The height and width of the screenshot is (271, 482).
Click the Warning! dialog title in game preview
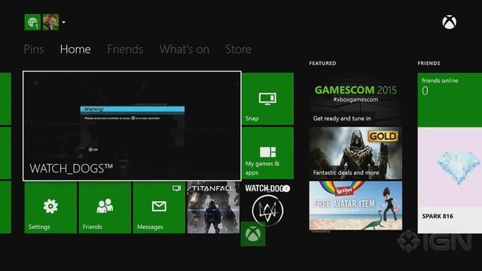93,109
